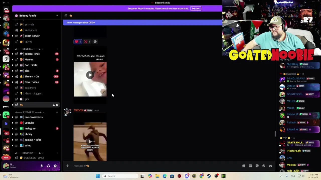Open Discord direct messages home icon

[x=6, y=9]
